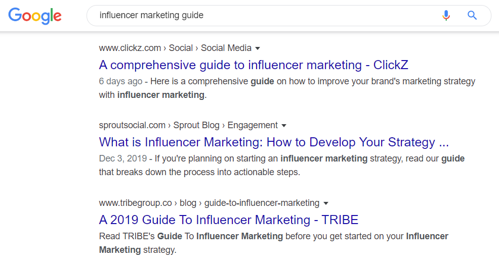Click the www.tribegroup.co domain text

point(136,203)
